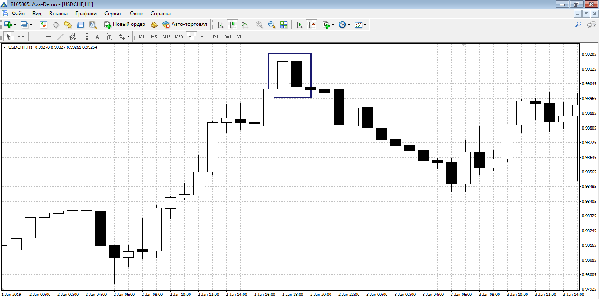Open the Графики menu
The image size is (599, 299).
pos(86,14)
